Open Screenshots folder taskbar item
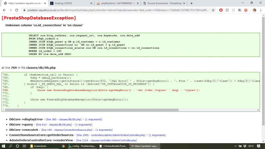The image size is (265, 149). click(44, 146)
